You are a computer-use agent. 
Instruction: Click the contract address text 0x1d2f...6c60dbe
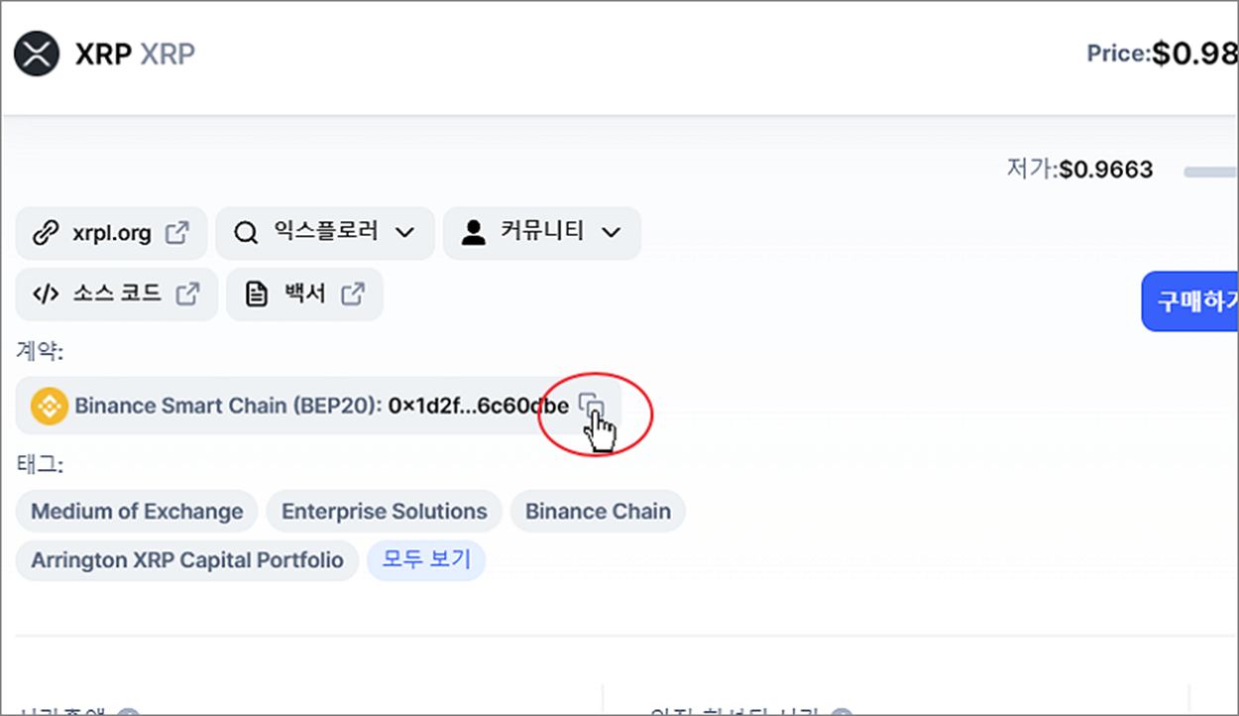[x=479, y=406]
